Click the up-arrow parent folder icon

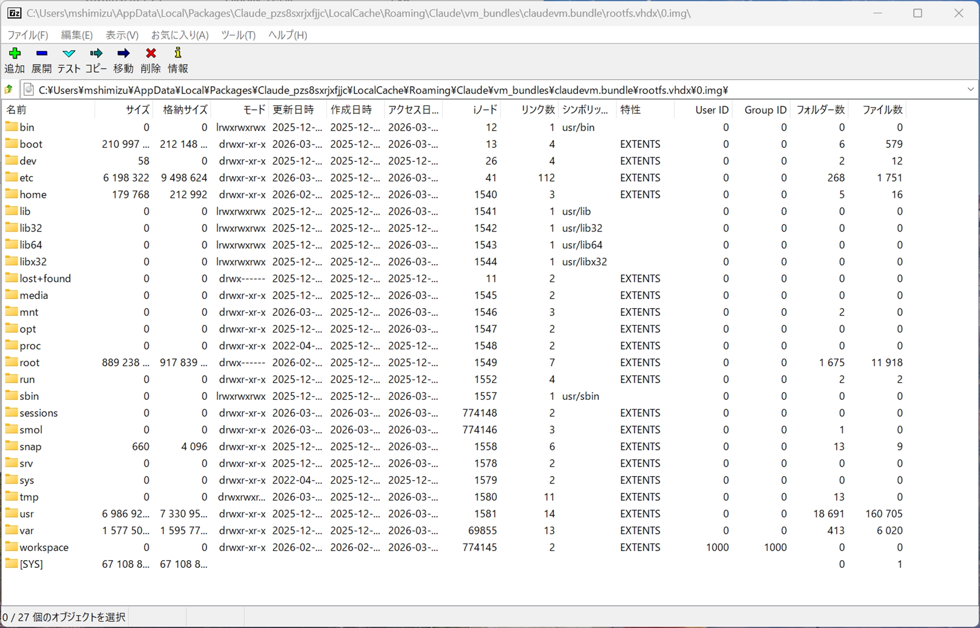coord(8,89)
